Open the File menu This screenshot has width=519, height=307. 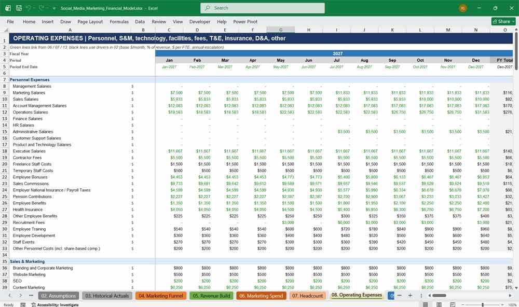(10, 21)
